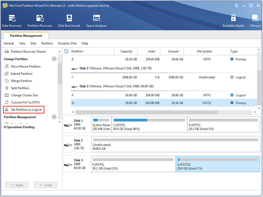The image size is (263, 197).
Task: Open the hamburger menu in the title bar
Action: coord(237,6)
